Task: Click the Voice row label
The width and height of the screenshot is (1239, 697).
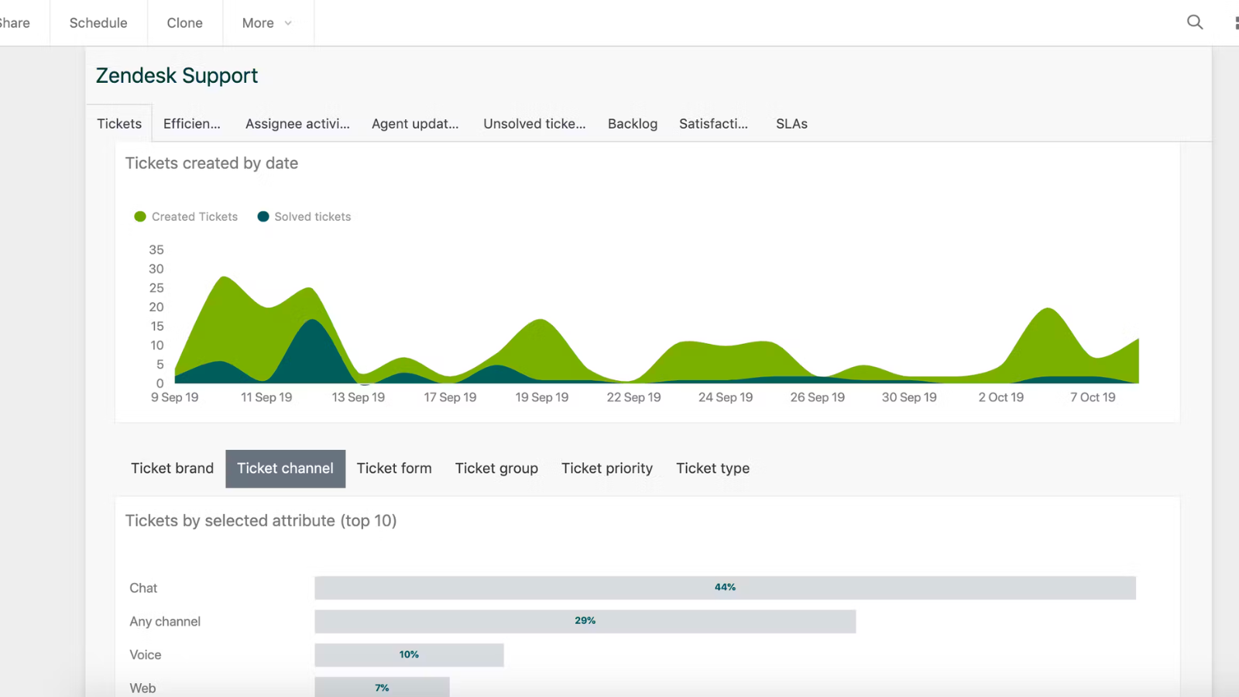Action: click(x=146, y=655)
